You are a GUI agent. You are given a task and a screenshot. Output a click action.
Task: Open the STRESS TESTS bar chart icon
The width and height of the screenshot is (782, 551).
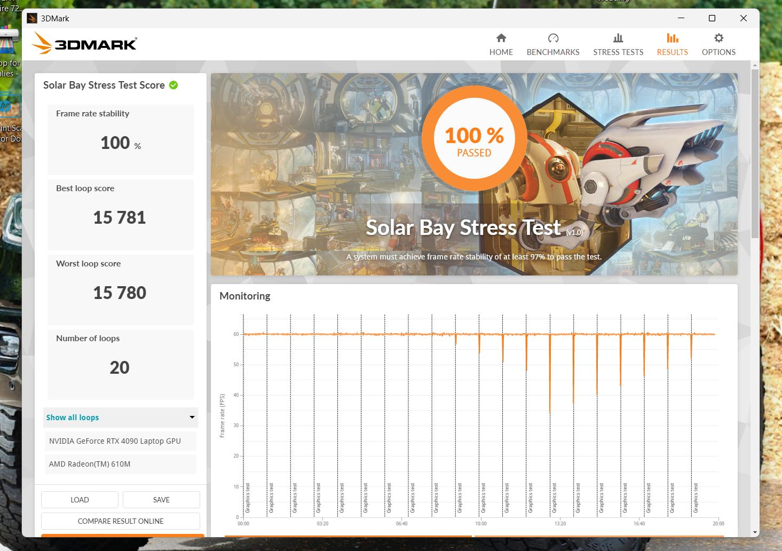point(618,38)
